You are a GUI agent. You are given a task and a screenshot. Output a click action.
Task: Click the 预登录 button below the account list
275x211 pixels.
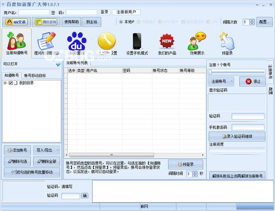tap(186, 165)
